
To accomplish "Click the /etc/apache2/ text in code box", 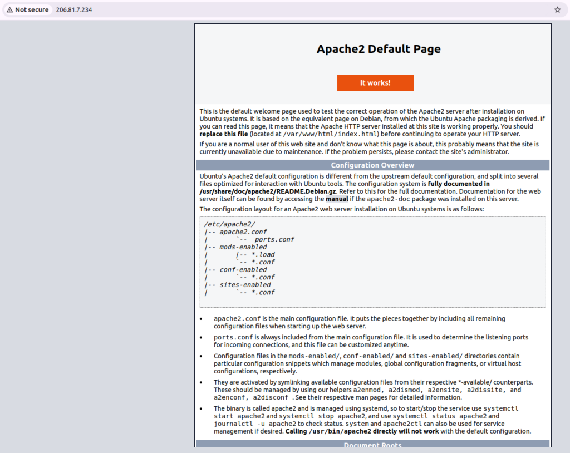I will 229,224.
